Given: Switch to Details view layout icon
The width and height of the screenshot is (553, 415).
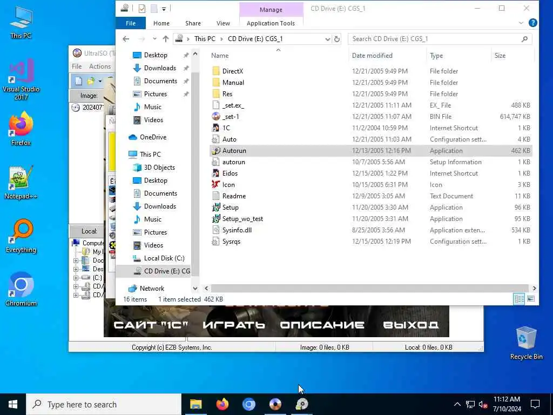Looking at the screenshot, I should point(519,299).
